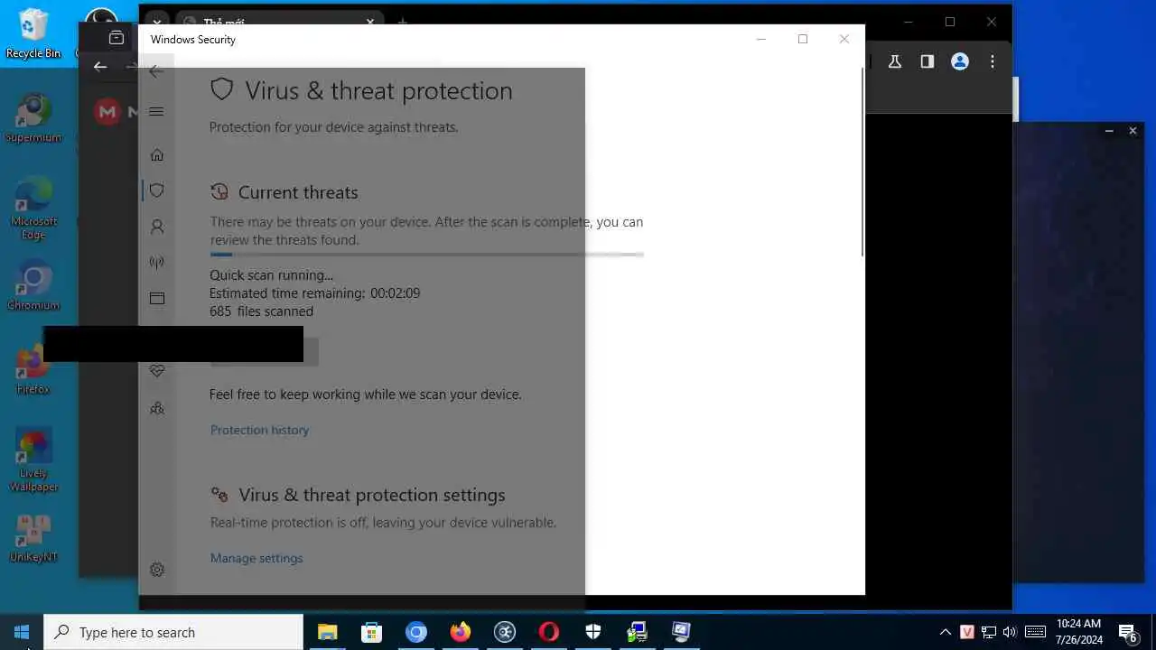Click the '685 files scanned' text
Viewport: 1156px width, 650px height.
tap(261, 311)
